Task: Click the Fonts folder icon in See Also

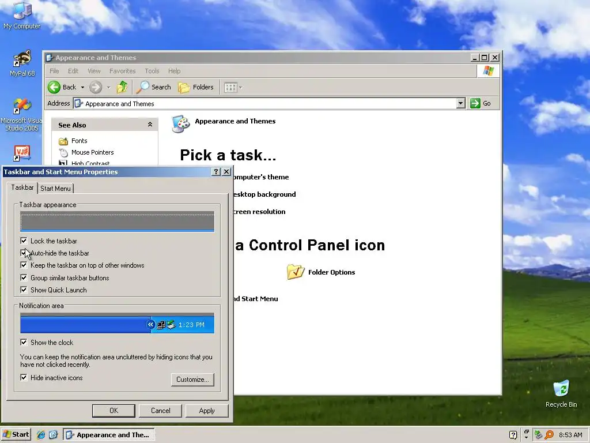Action: (x=63, y=141)
